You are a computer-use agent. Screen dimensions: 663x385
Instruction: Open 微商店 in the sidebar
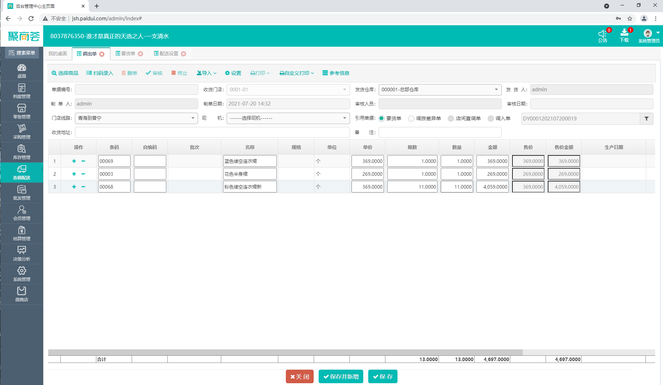point(22,294)
